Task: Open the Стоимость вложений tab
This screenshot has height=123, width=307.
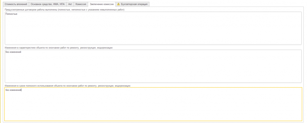Action: 16,4
